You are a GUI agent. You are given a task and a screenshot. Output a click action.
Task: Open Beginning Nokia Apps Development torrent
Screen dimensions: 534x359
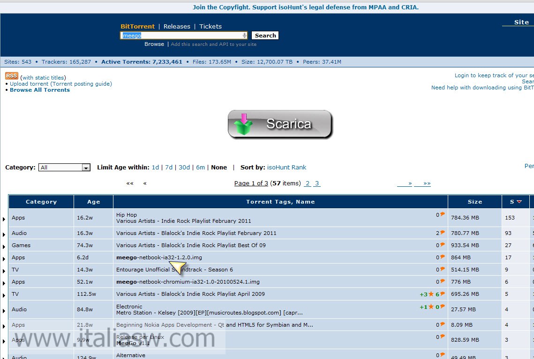point(215,325)
